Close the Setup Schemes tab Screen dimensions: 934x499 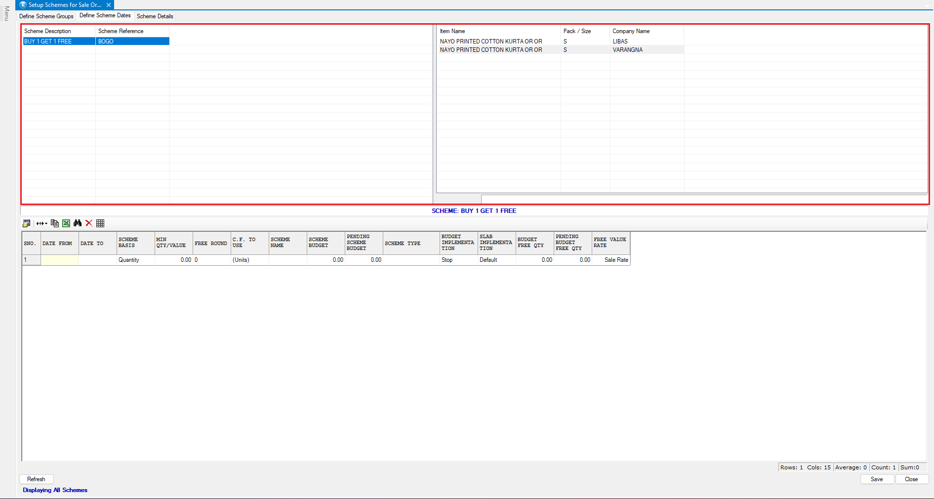[x=109, y=5]
